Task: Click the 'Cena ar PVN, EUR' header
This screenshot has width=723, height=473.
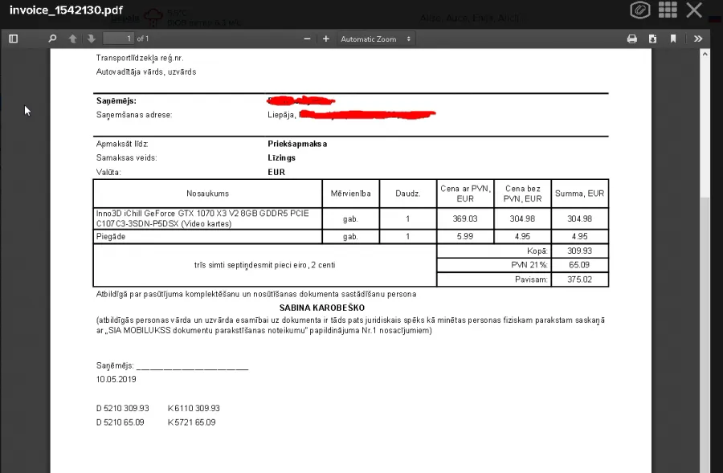Action: coord(465,194)
